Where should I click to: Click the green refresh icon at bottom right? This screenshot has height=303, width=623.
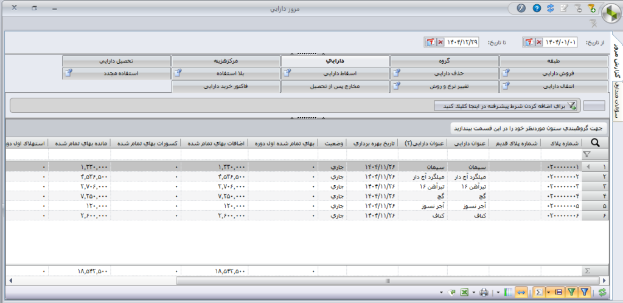point(602,293)
